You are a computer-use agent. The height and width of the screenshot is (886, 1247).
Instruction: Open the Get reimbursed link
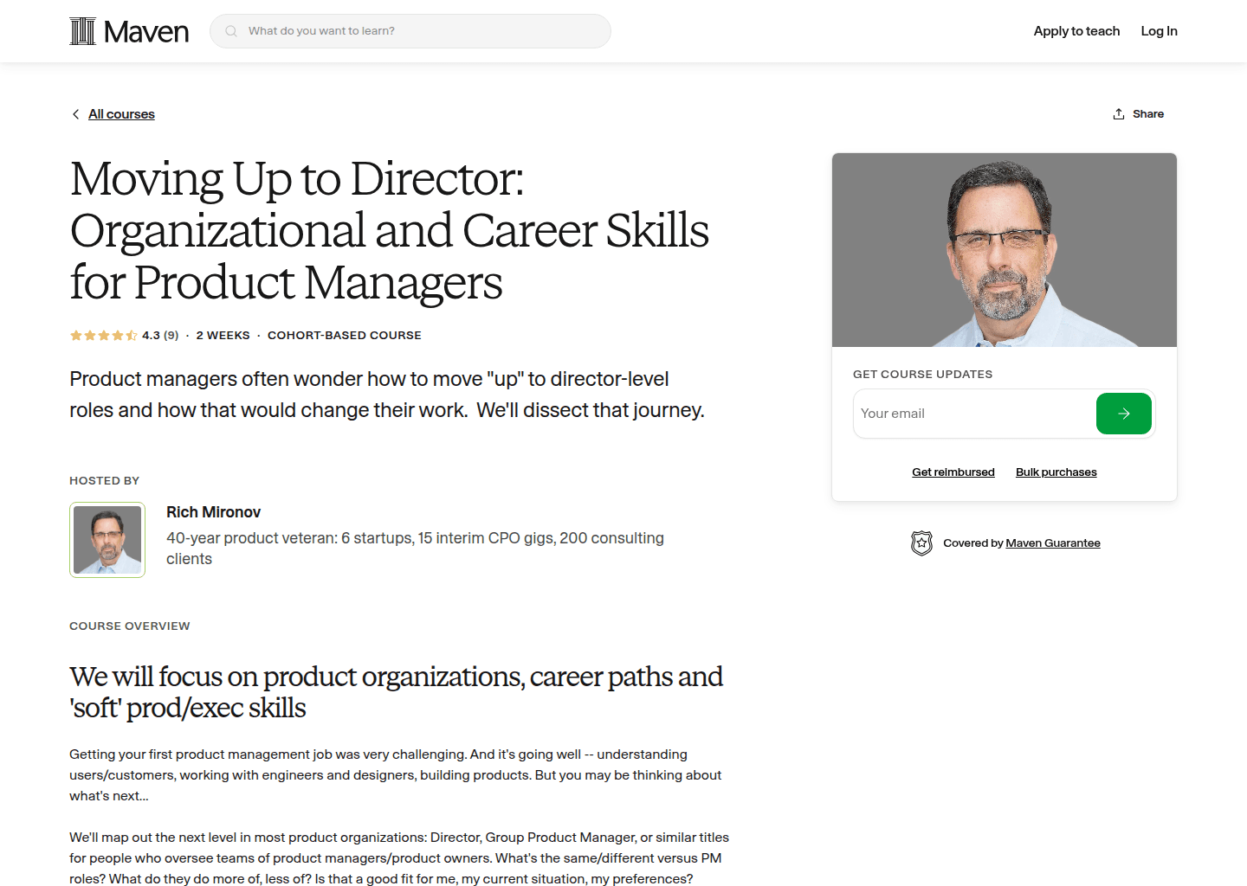953,472
